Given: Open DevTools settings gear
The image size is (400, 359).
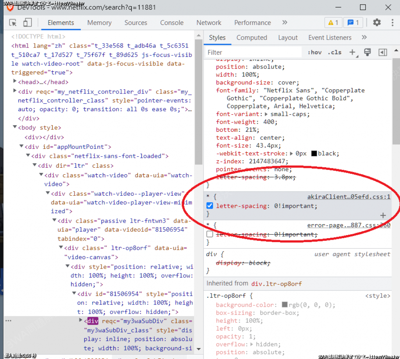Looking at the screenshot, I should click(377, 23).
